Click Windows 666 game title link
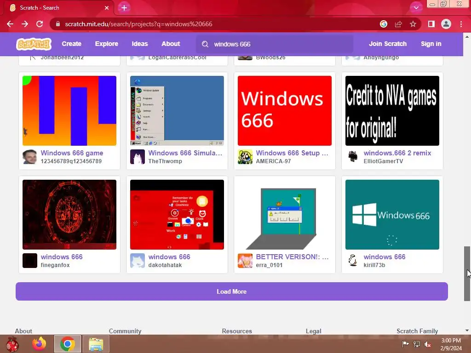This screenshot has width=471, height=353. (72, 153)
